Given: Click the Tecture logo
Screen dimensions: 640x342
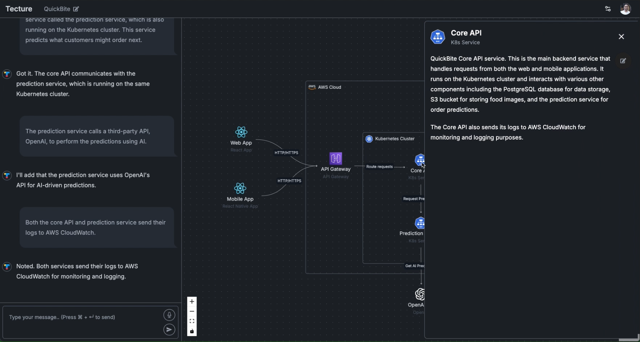Looking at the screenshot, I should (x=19, y=9).
